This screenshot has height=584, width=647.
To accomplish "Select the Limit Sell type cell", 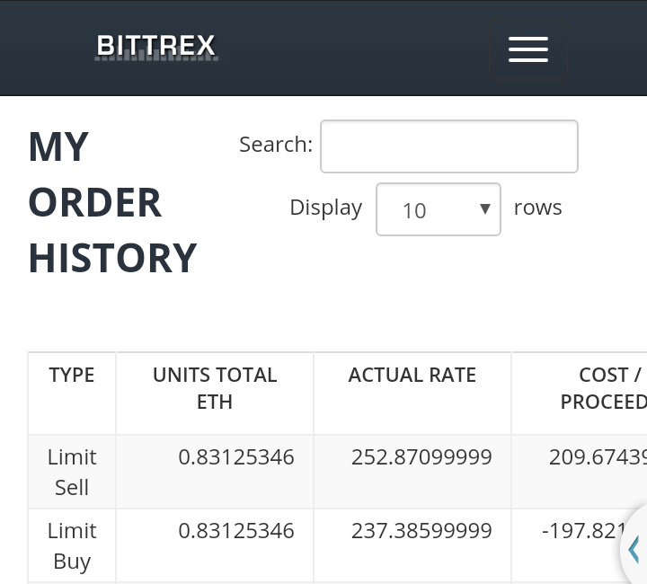I will point(72,472).
